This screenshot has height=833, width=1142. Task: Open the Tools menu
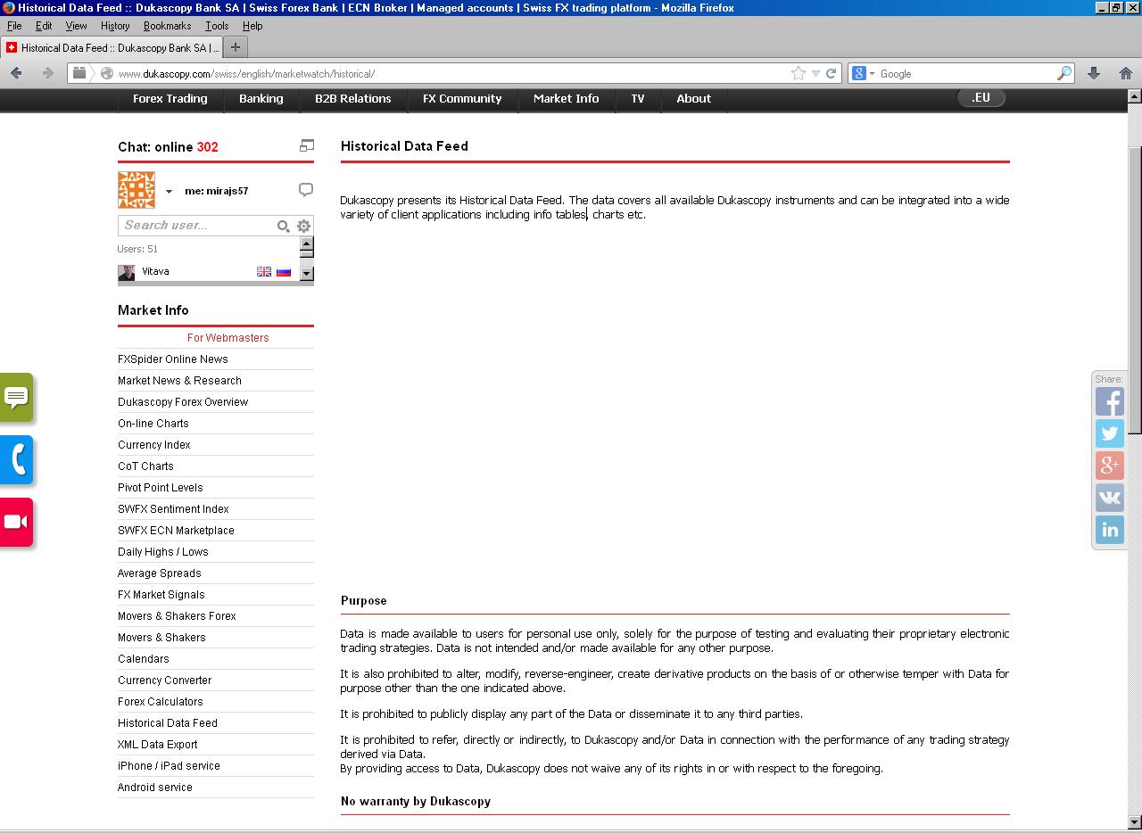(x=217, y=26)
